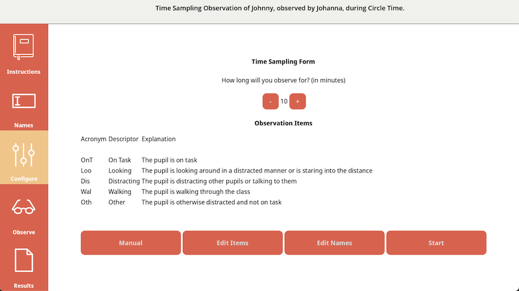
Task: Click the Distracting item explanation text
Action: (x=219, y=181)
